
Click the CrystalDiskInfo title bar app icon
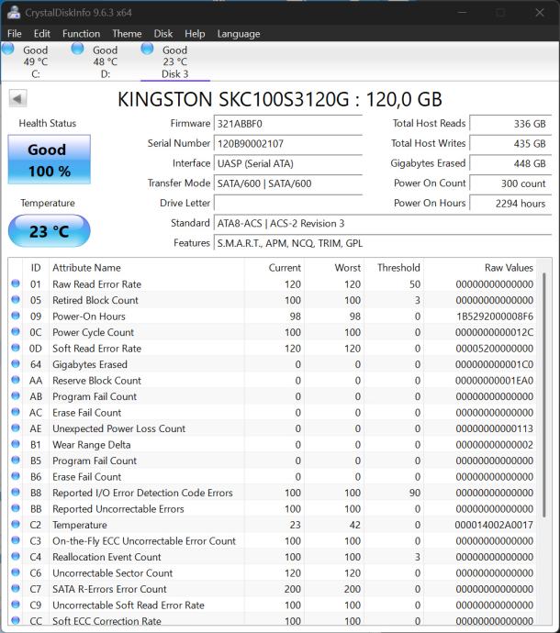coord(15,13)
